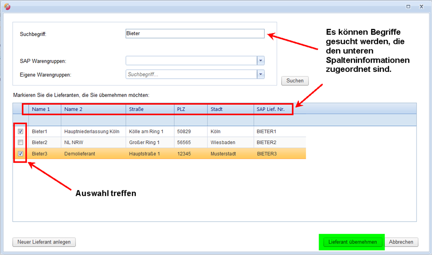Uncheck the Bieter3 Demolieferant checkbox
The width and height of the screenshot is (432, 255).
21,154
